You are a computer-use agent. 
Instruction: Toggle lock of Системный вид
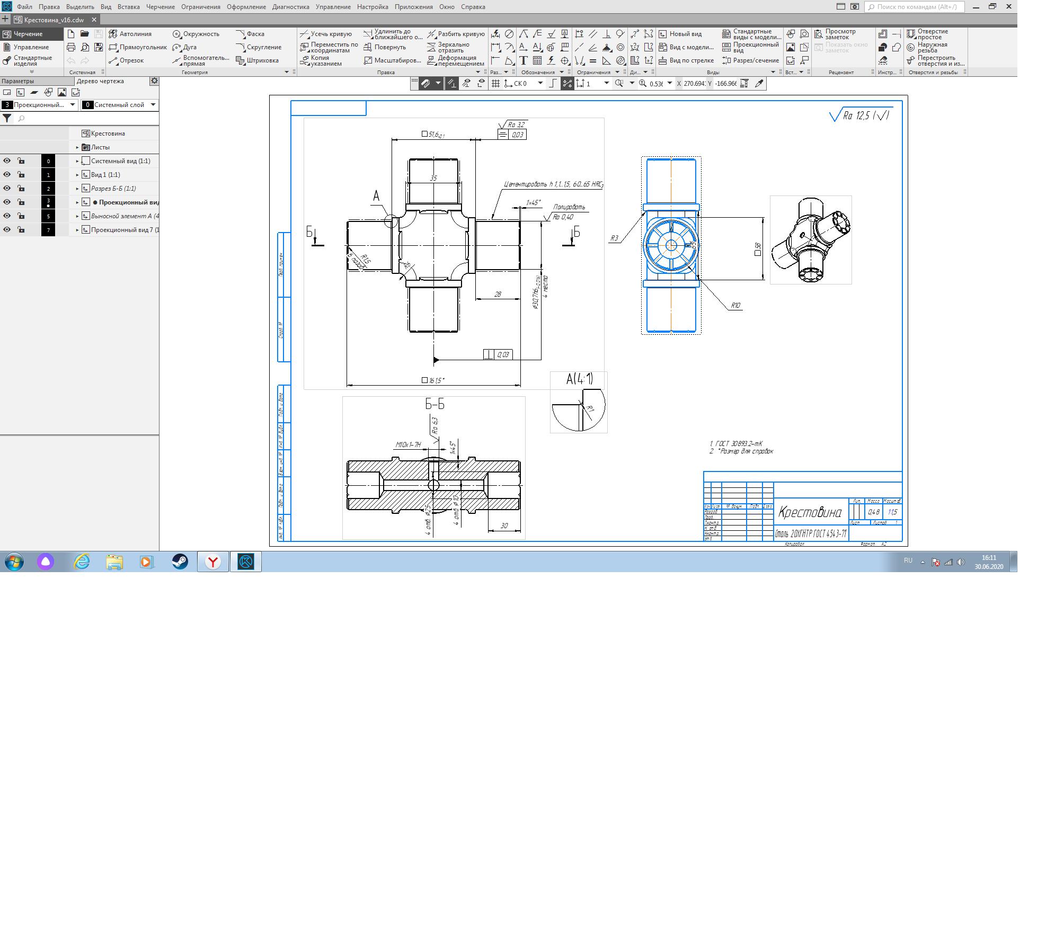click(21, 161)
